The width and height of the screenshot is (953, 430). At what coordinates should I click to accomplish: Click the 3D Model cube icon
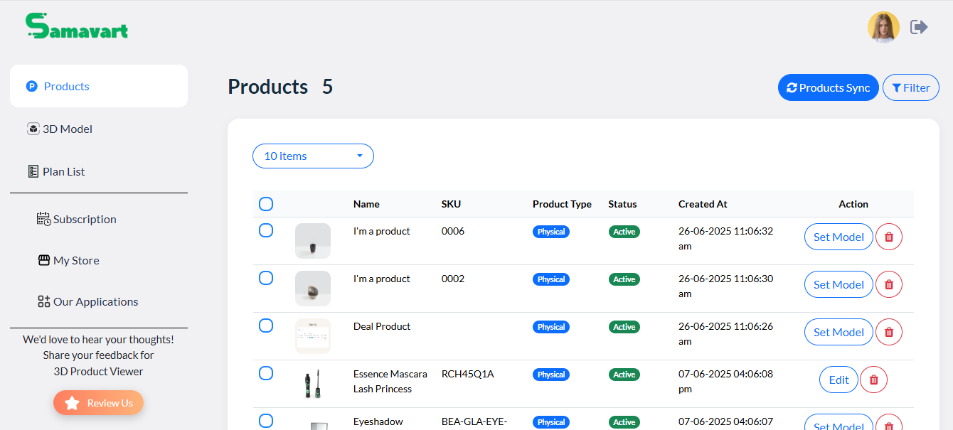(33, 129)
